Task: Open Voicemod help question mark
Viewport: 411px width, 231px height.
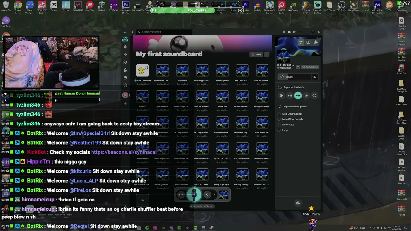Action: tap(300, 32)
